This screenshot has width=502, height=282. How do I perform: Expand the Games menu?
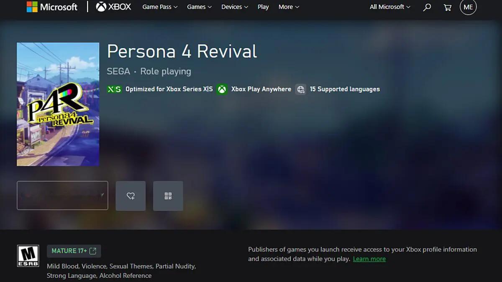tap(199, 7)
